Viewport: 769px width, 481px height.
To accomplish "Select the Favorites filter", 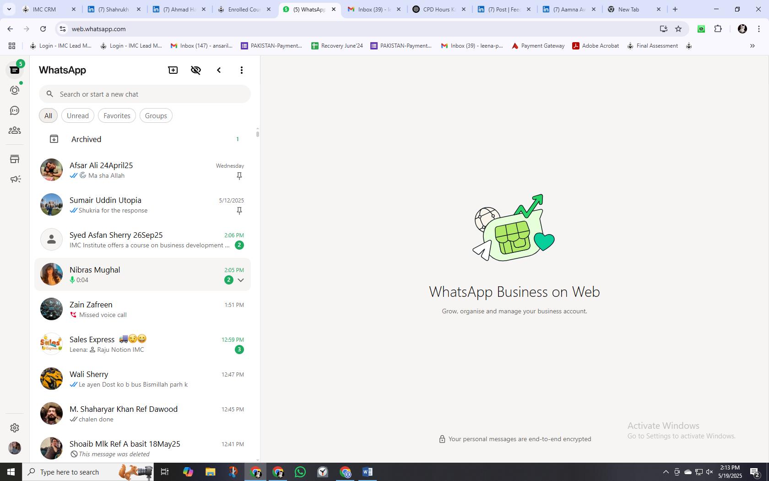I will tap(117, 115).
